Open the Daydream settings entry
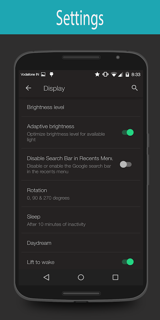 (81, 243)
